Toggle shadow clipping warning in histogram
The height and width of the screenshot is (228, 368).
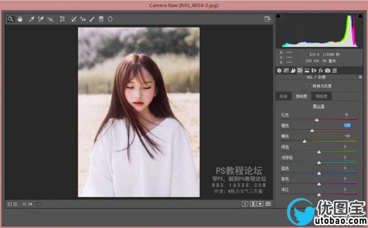coord(278,16)
